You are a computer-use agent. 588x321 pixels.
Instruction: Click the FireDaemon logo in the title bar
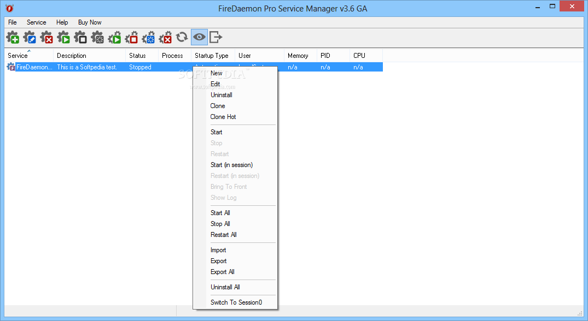point(10,8)
